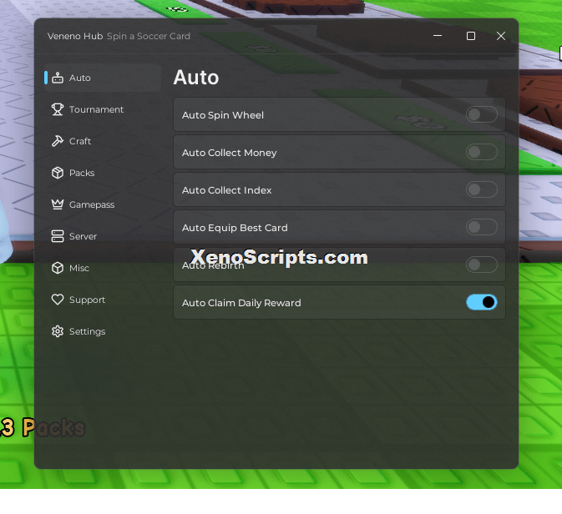
Task: Click the 'Auto Collect Index' label
Action: pyautogui.click(x=226, y=190)
